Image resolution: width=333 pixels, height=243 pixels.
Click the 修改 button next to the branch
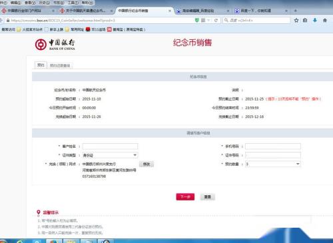[x=147, y=164]
